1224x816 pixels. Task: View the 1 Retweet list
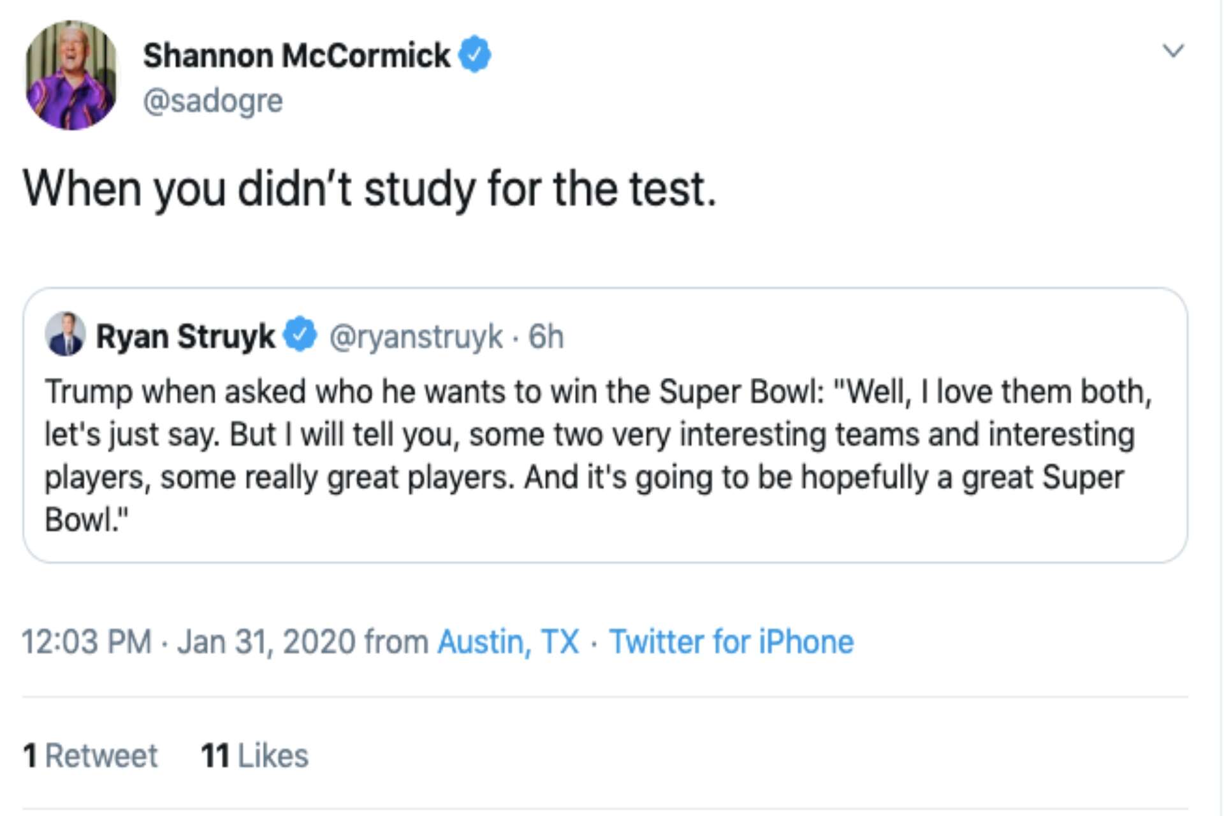[90, 755]
